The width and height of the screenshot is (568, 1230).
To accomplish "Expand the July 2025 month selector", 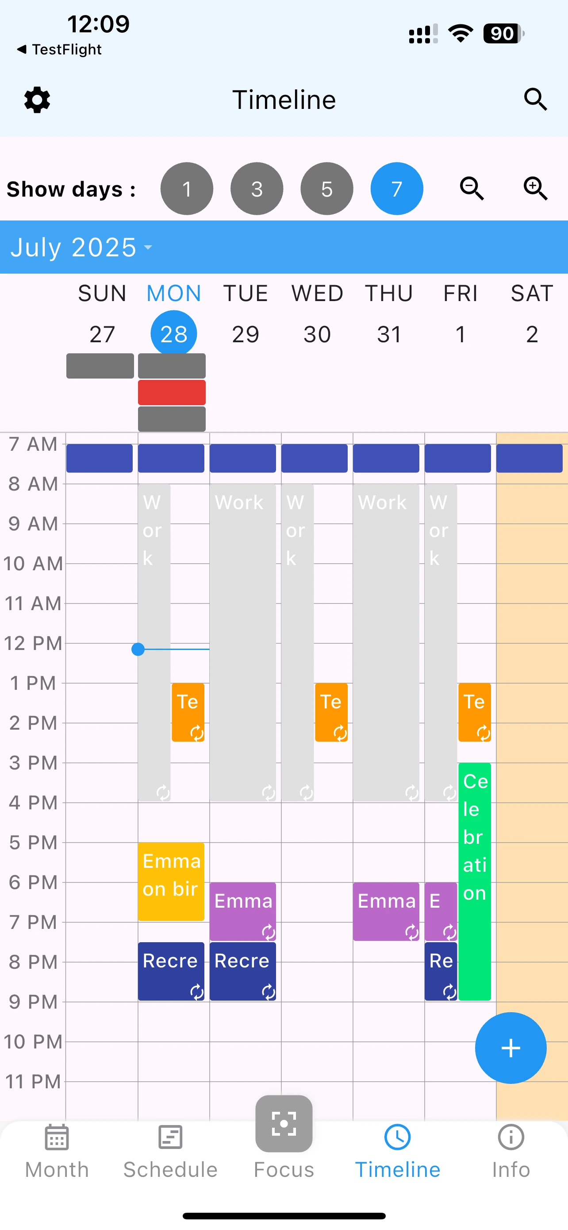I will [x=81, y=248].
